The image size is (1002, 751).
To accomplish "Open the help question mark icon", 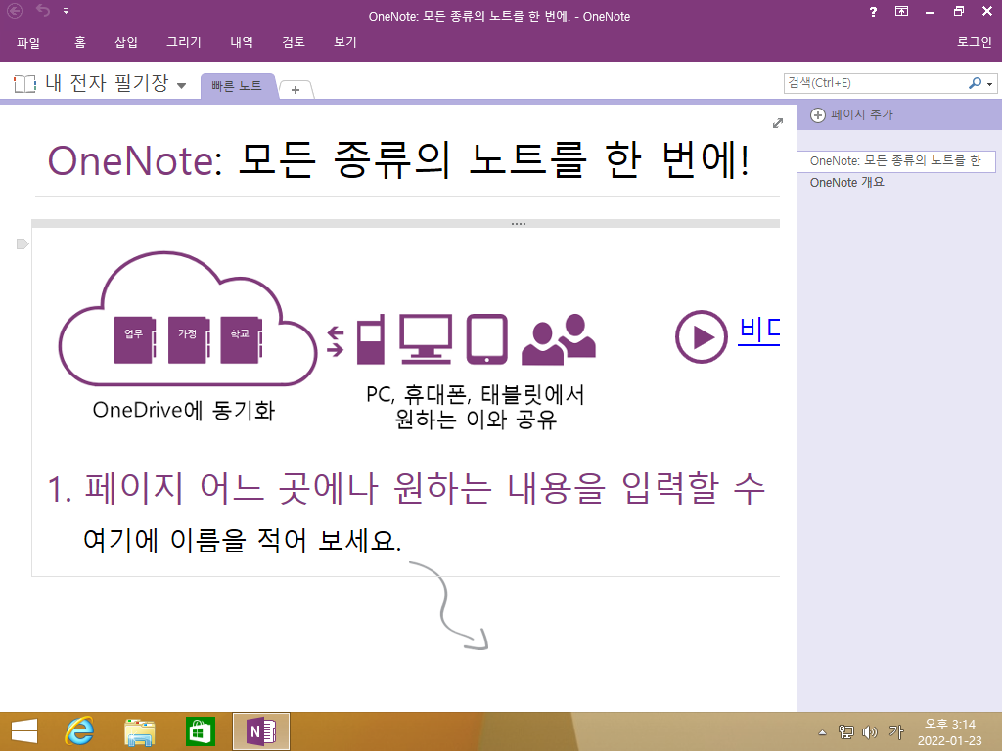I will (873, 12).
